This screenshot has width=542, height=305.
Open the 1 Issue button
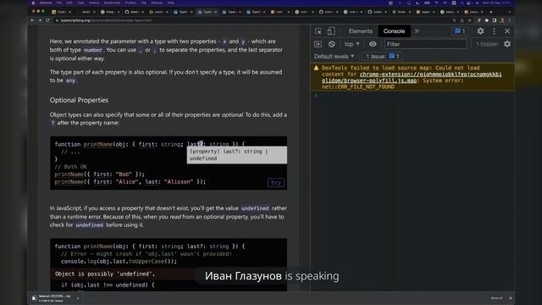click(382, 57)
